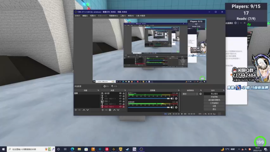This screenshot has width=270, height=152.
Task: Open the Scene Collection menu
Action: (113, 16)
